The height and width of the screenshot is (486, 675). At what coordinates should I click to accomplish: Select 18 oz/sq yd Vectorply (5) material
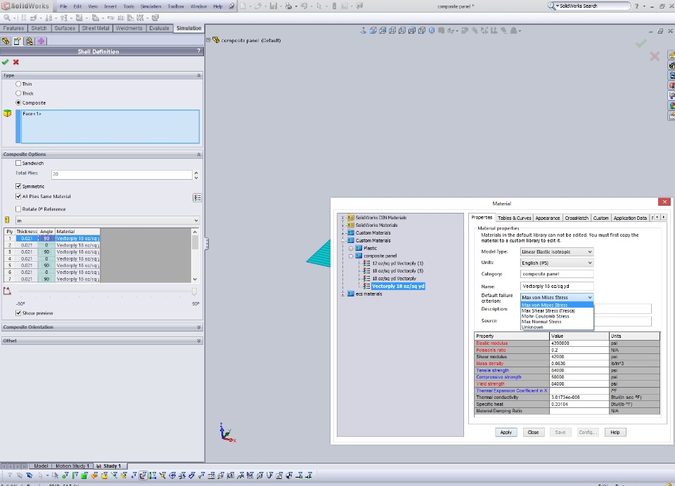click(397, 270)
